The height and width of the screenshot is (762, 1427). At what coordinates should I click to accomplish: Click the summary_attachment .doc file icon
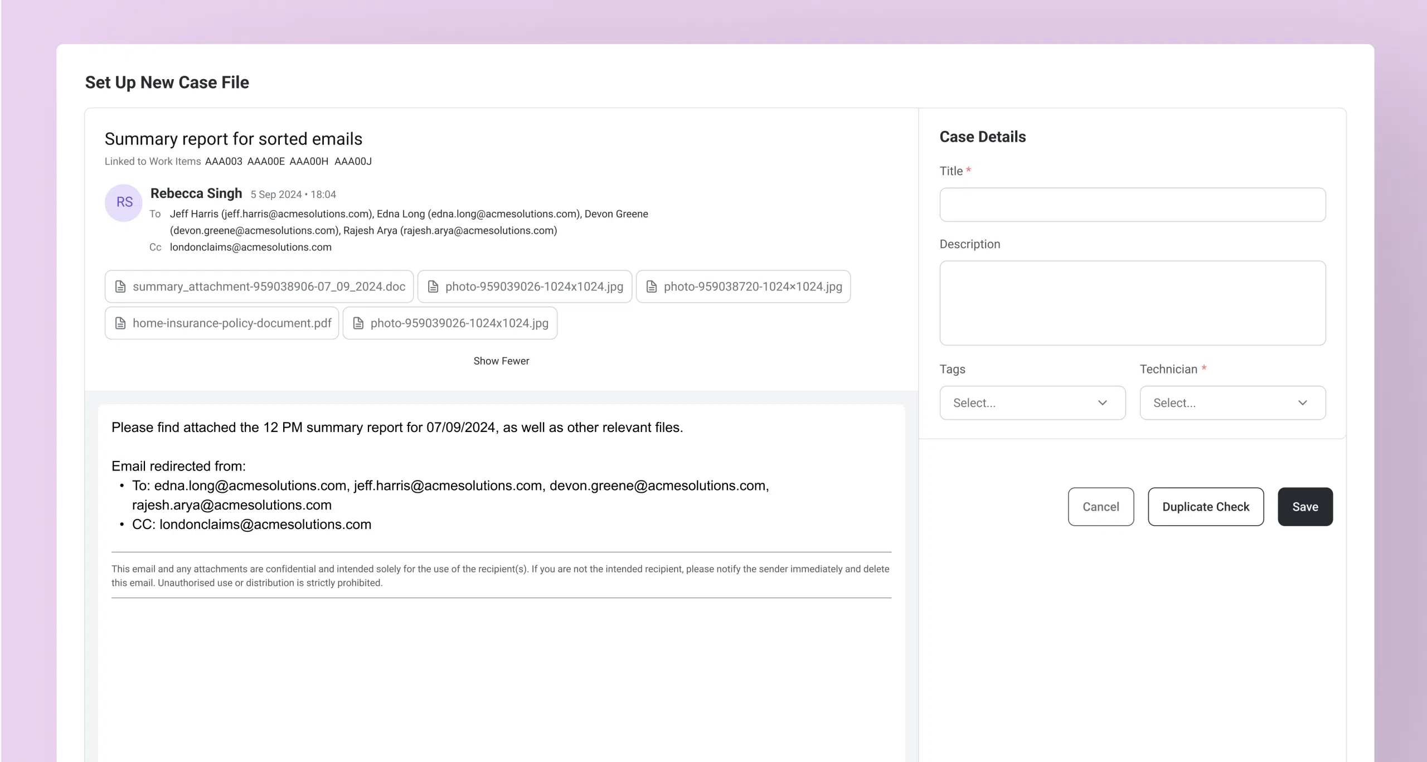click(120, 287)
